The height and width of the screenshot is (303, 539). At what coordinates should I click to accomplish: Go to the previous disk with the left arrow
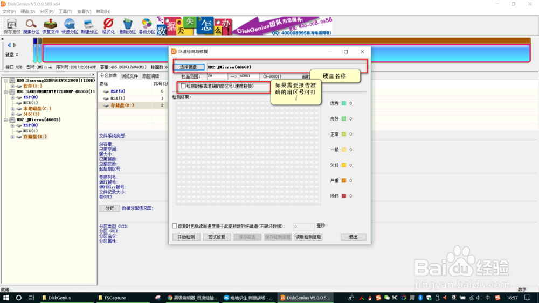coord(9,45)
